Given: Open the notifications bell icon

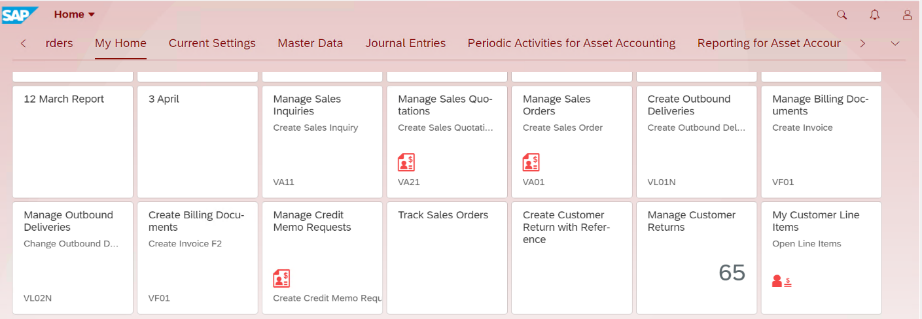Looking at the screenshot, I should click(874, 14).
